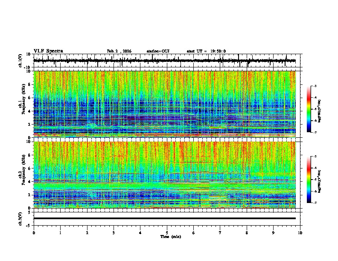
Task: Click the time-axis tick label '5'
Action: [167, 233]
